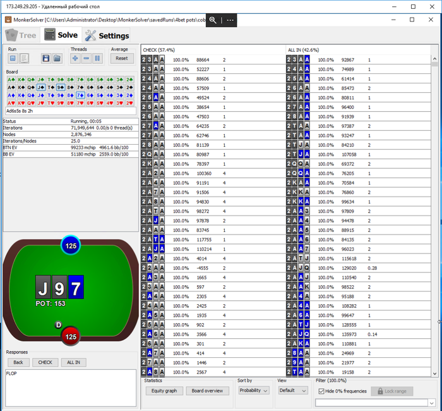442x411 pixels.
Task: Uncheck Hide 0% frequencies checkbox
Action: pyautogui.click(x=321, y=391)
